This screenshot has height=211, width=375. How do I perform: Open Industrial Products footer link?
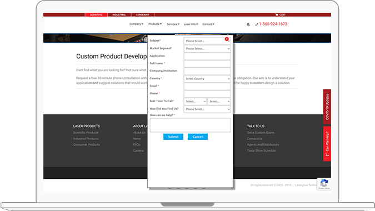pos(86,139)
